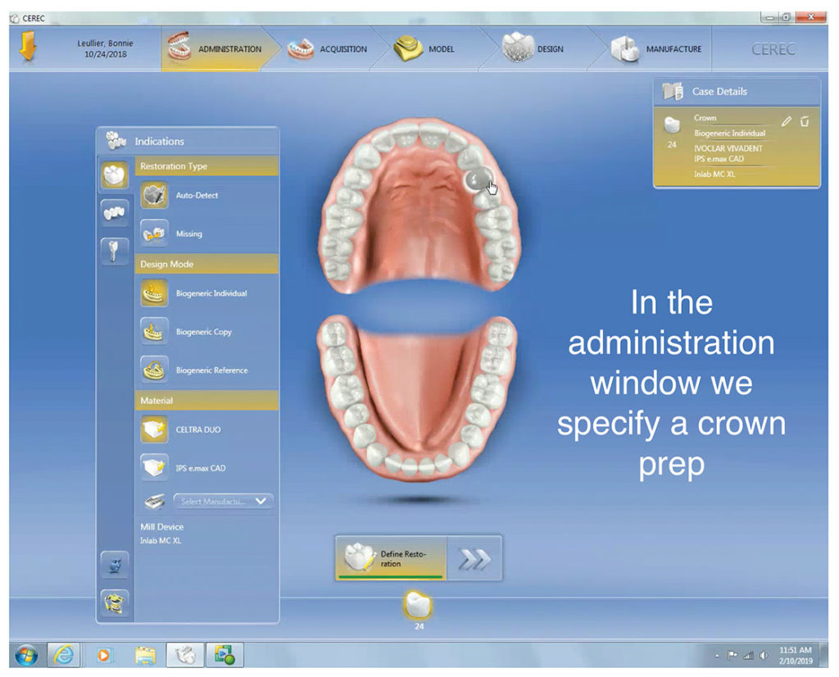Click the green progress bar under Define Restoration
This screenshot has height=677, width=839.
(390, 575)
